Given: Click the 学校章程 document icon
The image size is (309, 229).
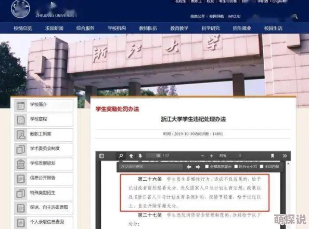Looking at the screenshot, I should 21,120.
